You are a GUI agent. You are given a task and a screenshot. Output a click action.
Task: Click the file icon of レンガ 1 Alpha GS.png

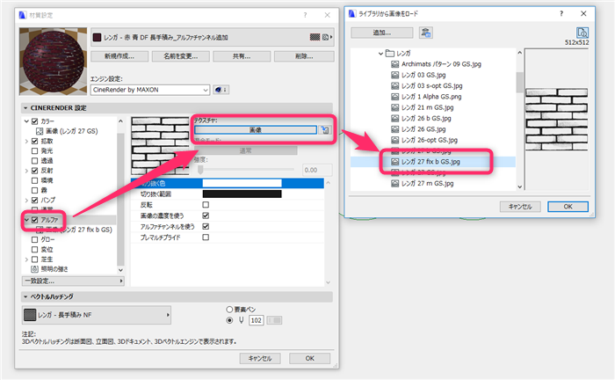[x=395, y=97]
